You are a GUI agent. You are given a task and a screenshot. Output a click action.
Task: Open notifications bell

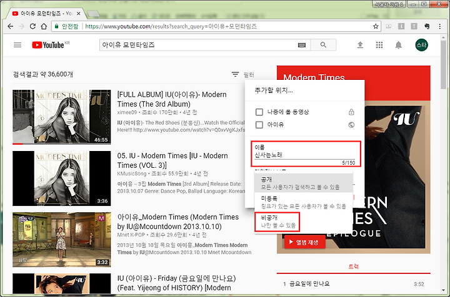point(398,45)
